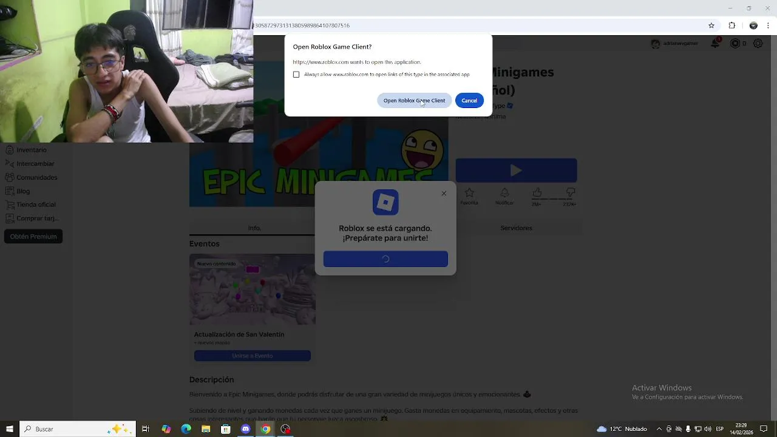Click the Intercambiar sidebar icon
The height and width of the screenshot is (437, 777).
(x=10, y=163)
